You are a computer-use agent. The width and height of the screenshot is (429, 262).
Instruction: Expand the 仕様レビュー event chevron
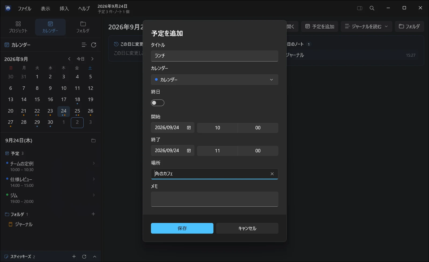94,179
